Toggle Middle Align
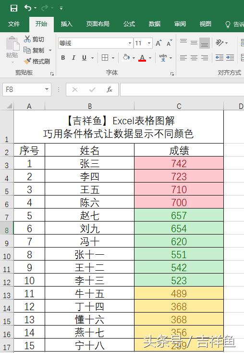 [194, 42]
